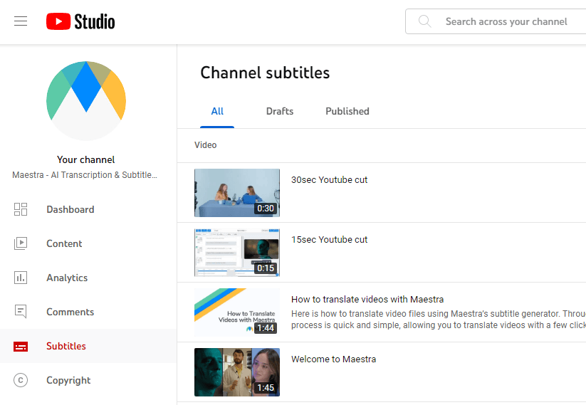Switch to the Drafts tab
The image size is (586, 405).
pyautogui.click(x=280, y=111)
